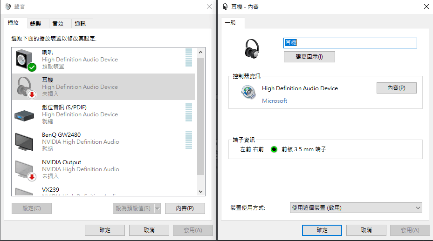Expand the 設為預設值 dropdown arrow
This screenshot has height=241, width=433.
pyautogui.click(x=158, y=208)
